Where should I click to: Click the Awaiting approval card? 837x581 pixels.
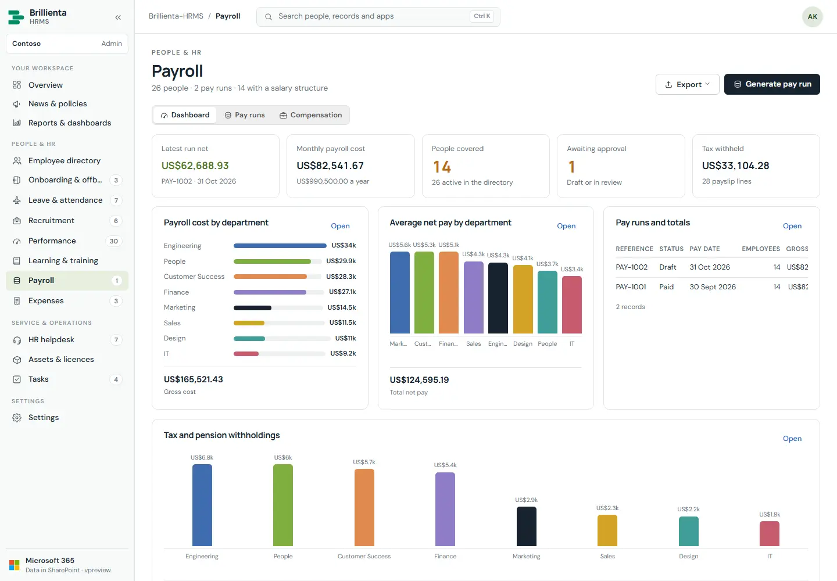(x=621, y=166)
